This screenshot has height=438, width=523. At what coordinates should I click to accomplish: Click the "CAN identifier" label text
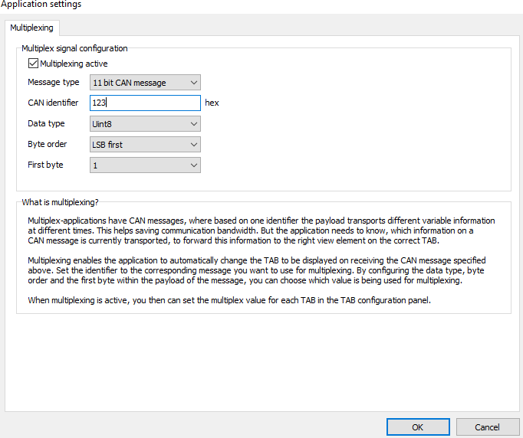(53, 103)
